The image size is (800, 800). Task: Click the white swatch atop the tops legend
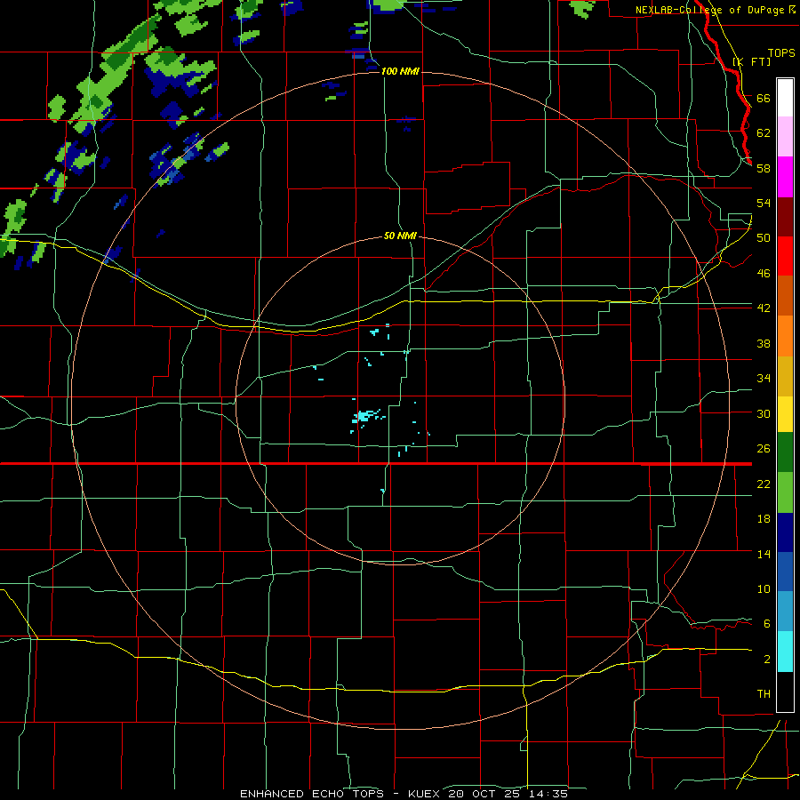785,98
